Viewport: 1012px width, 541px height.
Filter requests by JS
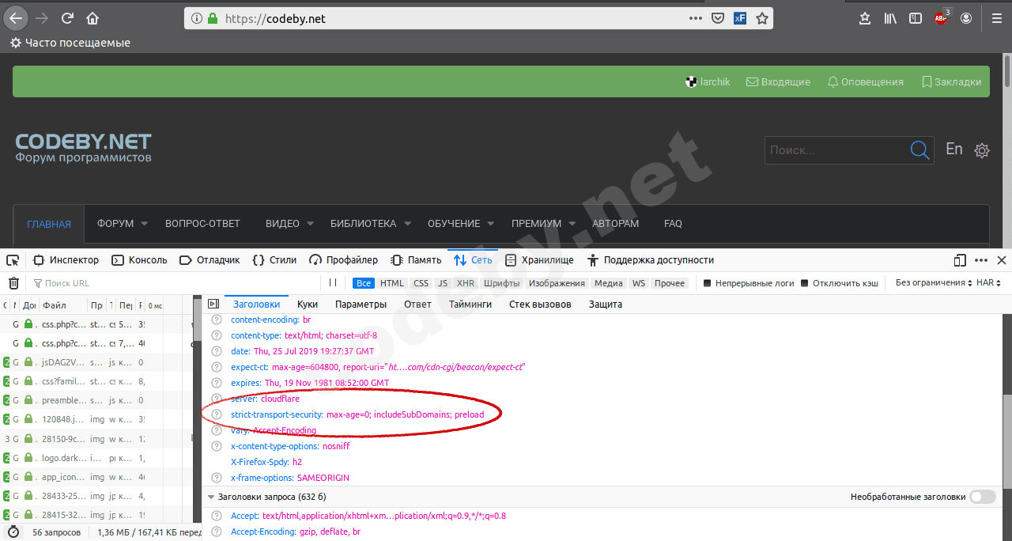[443, 283]
